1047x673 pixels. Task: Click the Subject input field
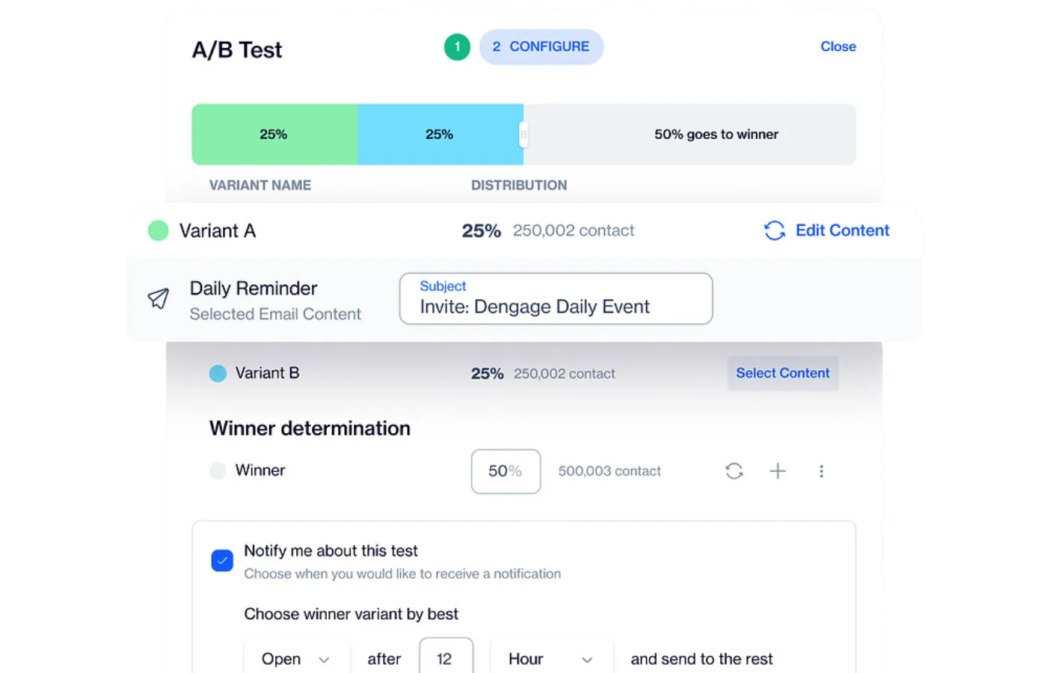click(556, 299)
